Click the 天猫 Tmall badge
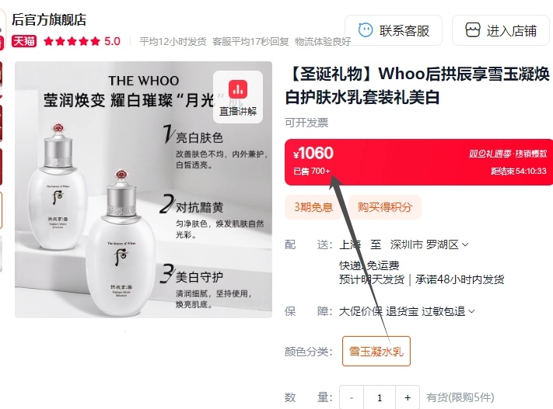Viewport: 553px width, 409px height. (x=24, y=41)
